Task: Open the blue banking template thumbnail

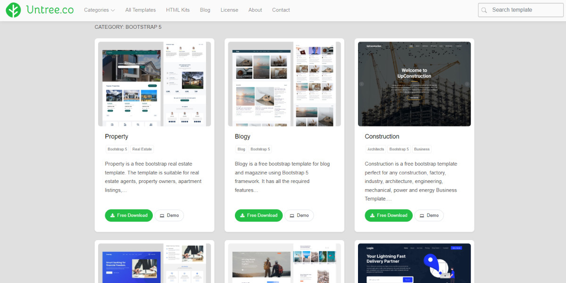Action: pyautogui.click(x=155, y=263)
